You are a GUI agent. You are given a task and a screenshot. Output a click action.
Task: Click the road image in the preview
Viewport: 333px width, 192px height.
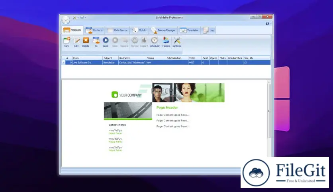(128, 110)
